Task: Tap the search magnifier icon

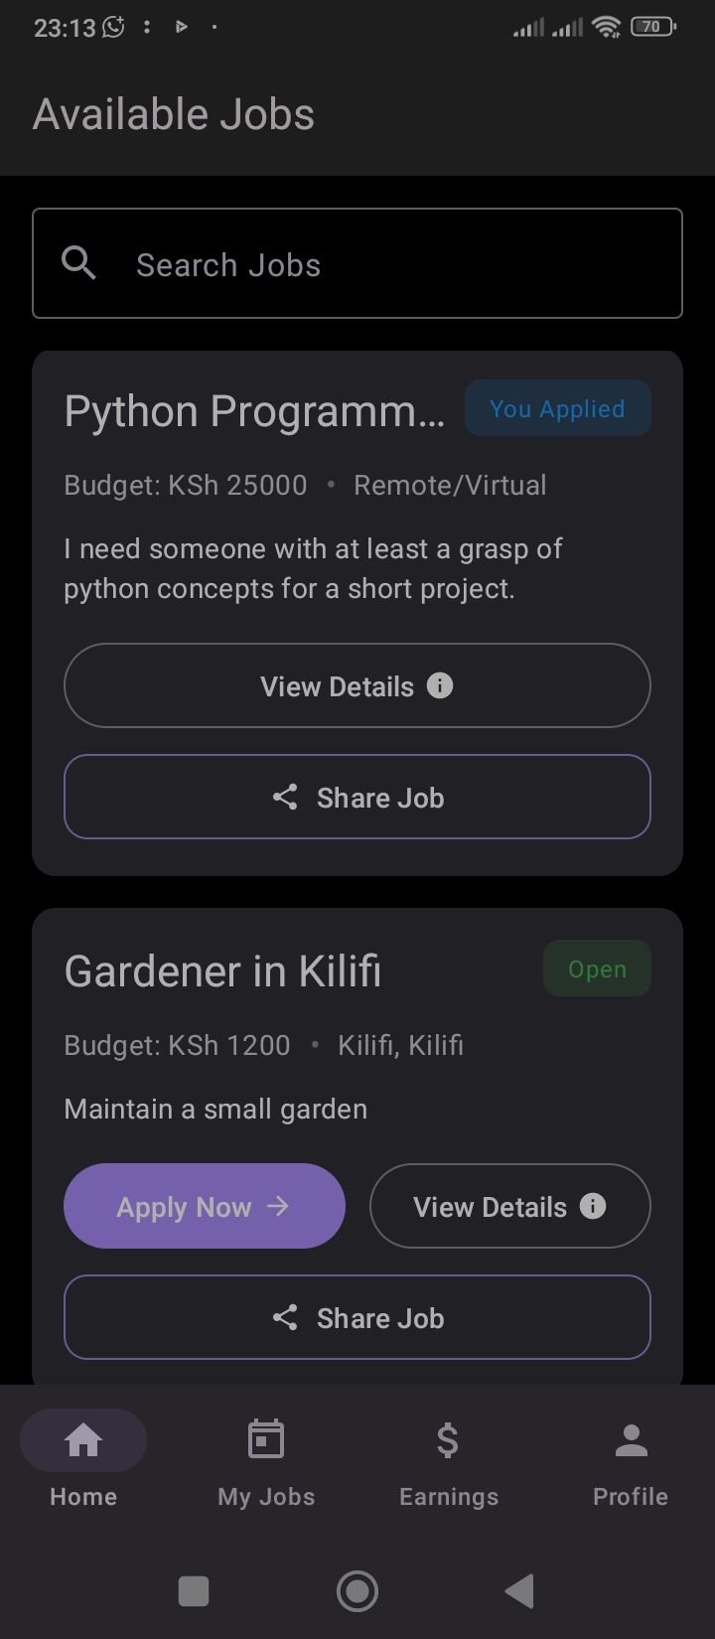Action: coord(78,263)
